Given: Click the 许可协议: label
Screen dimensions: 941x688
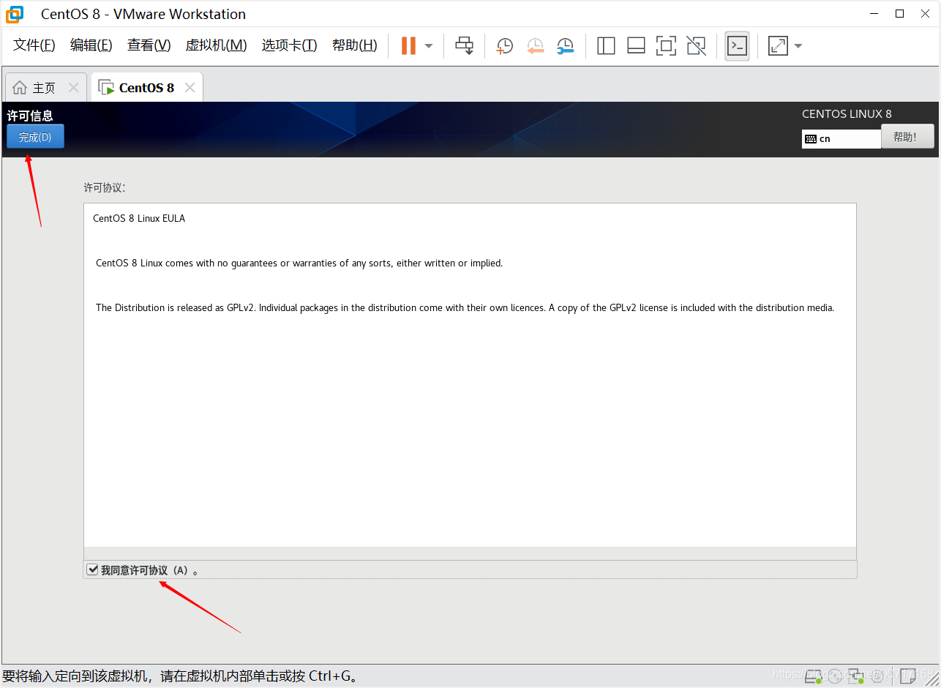Looking at the screenshot, I should pos(105,188).
